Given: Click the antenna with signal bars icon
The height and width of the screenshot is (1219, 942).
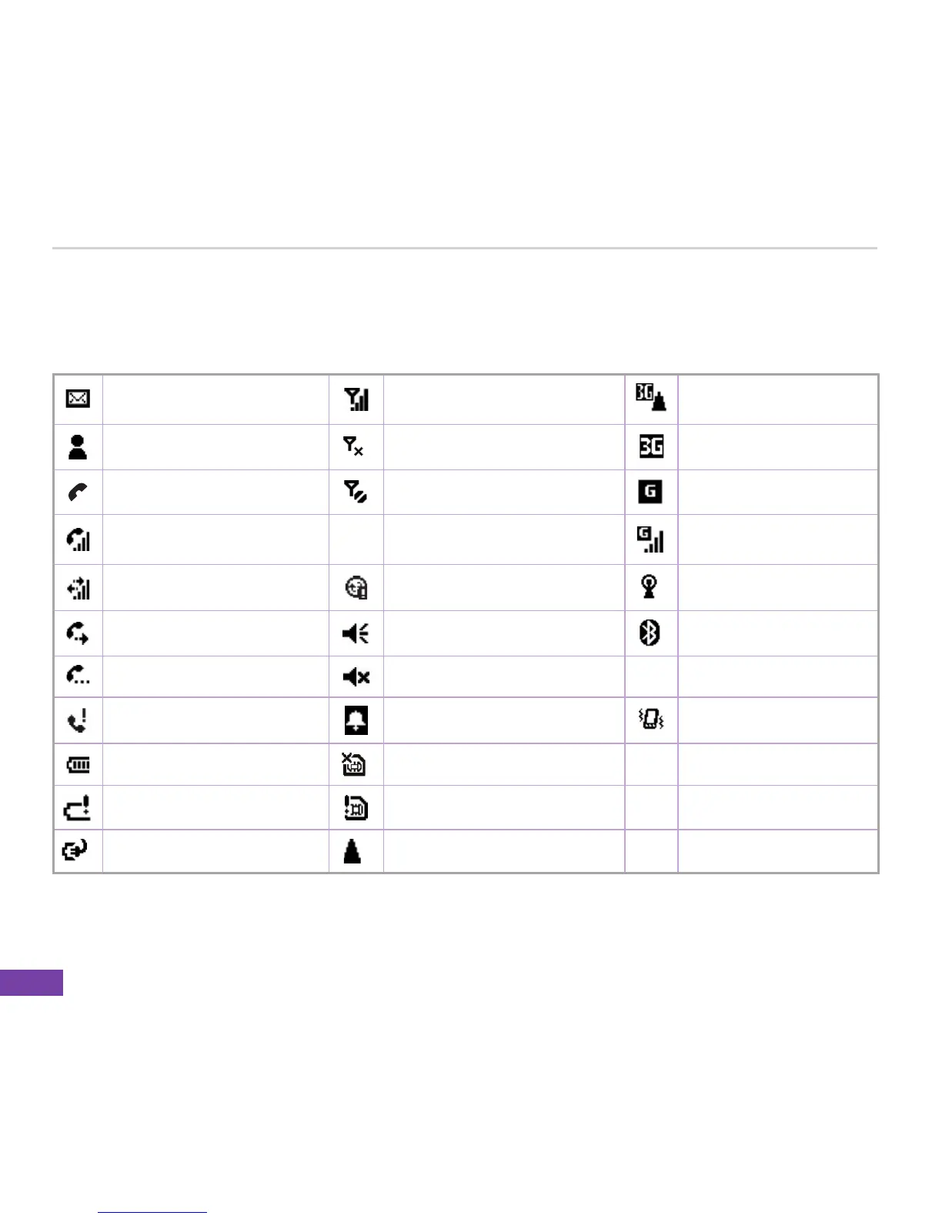Looking at the screenshot, I should click(x=356, y=399).
